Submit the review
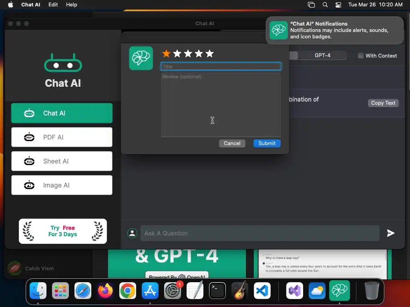The width and height of the screenshot is (410, 307). tap(267, 144)
